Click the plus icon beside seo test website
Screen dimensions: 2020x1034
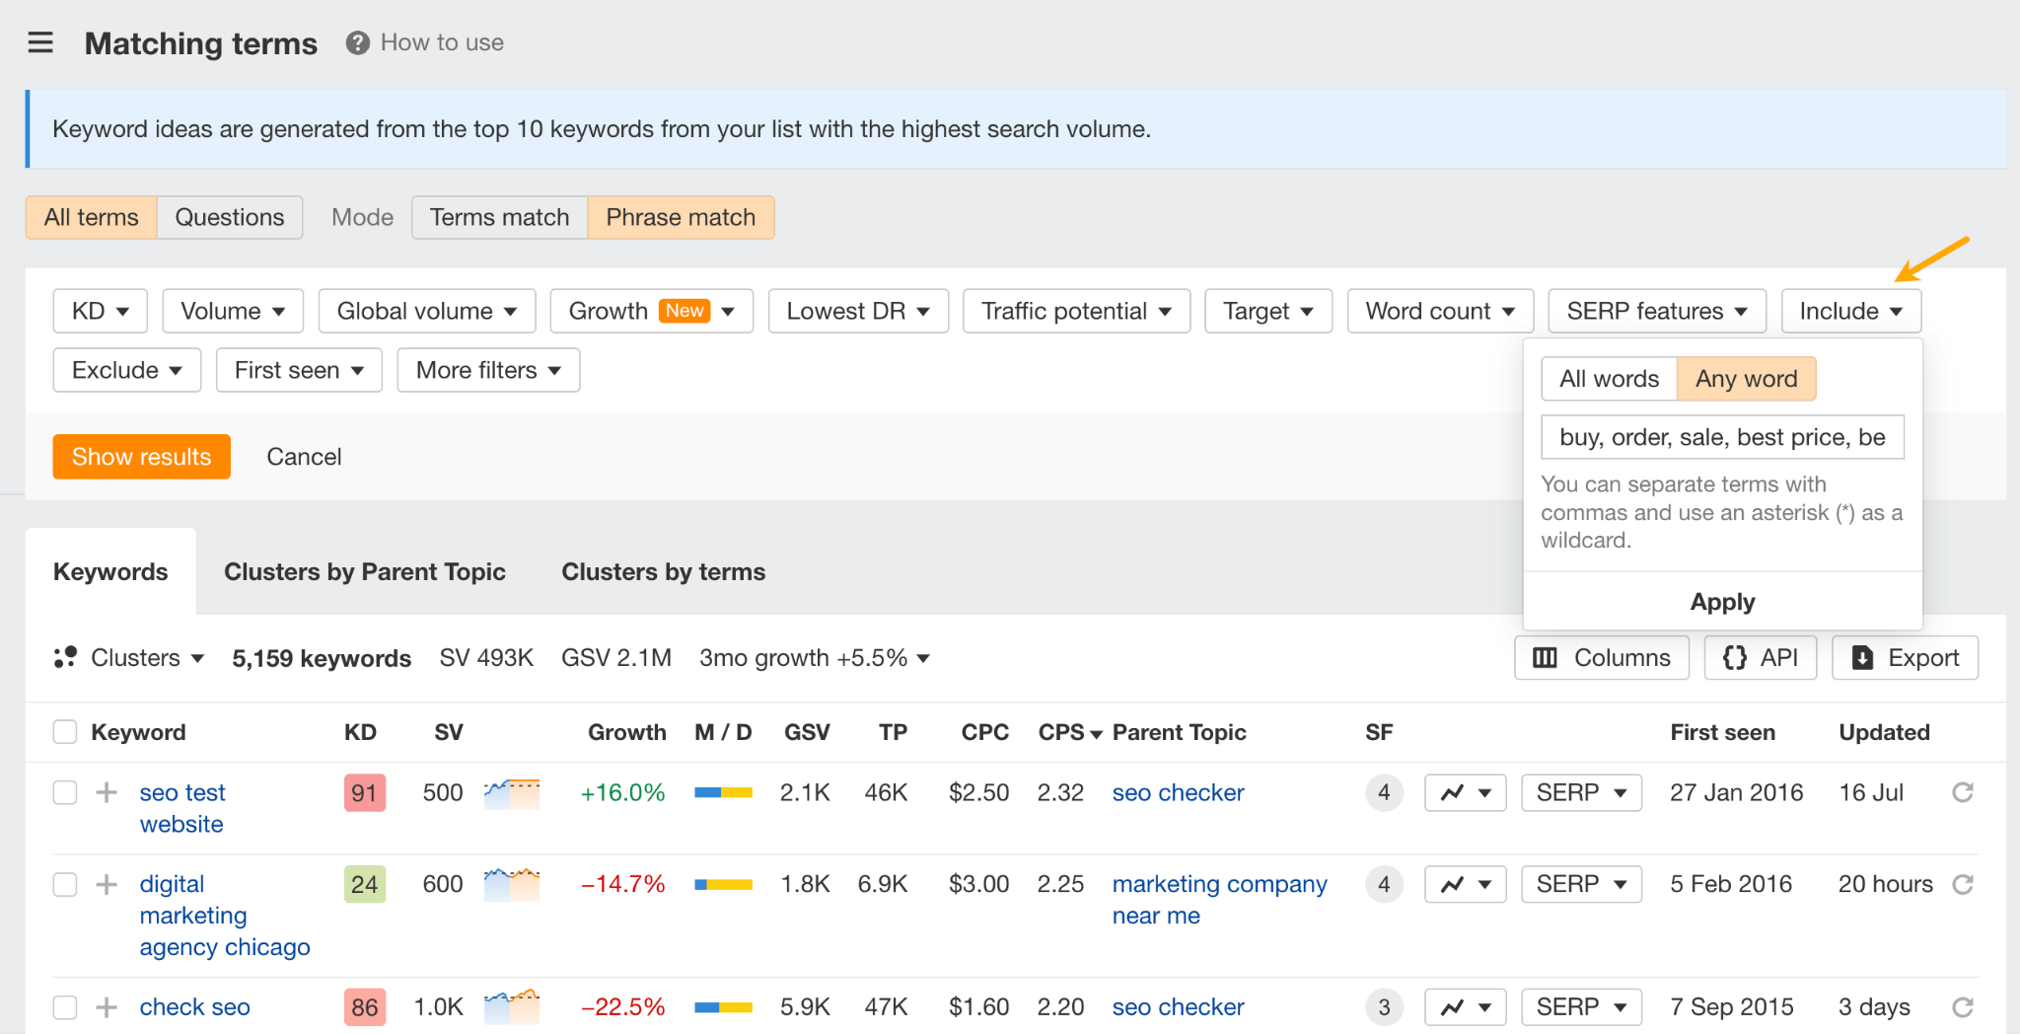(x=107, y=792)
